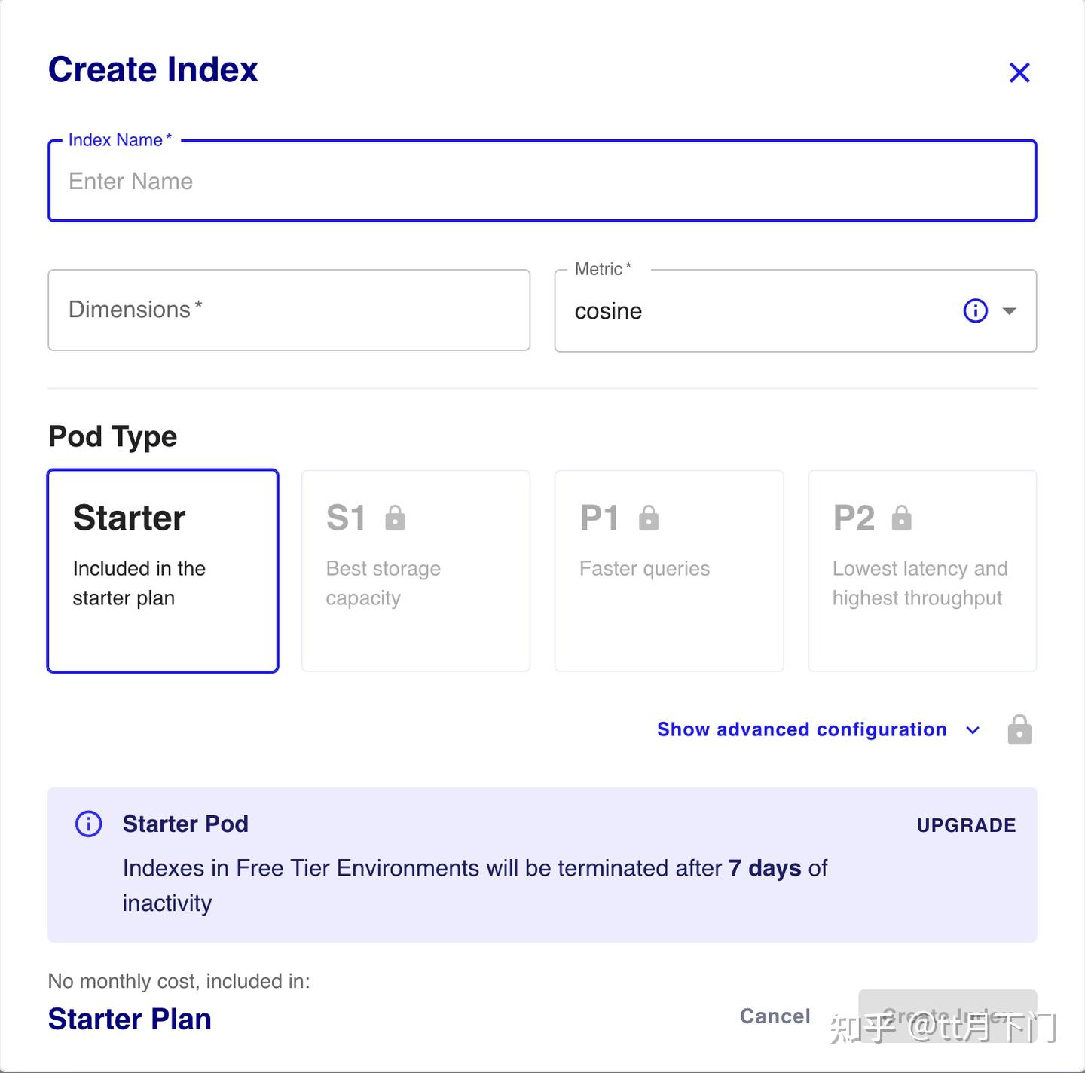Click the Metric info icon
Screen dimensions: 1085x1073
coord(976,310)
